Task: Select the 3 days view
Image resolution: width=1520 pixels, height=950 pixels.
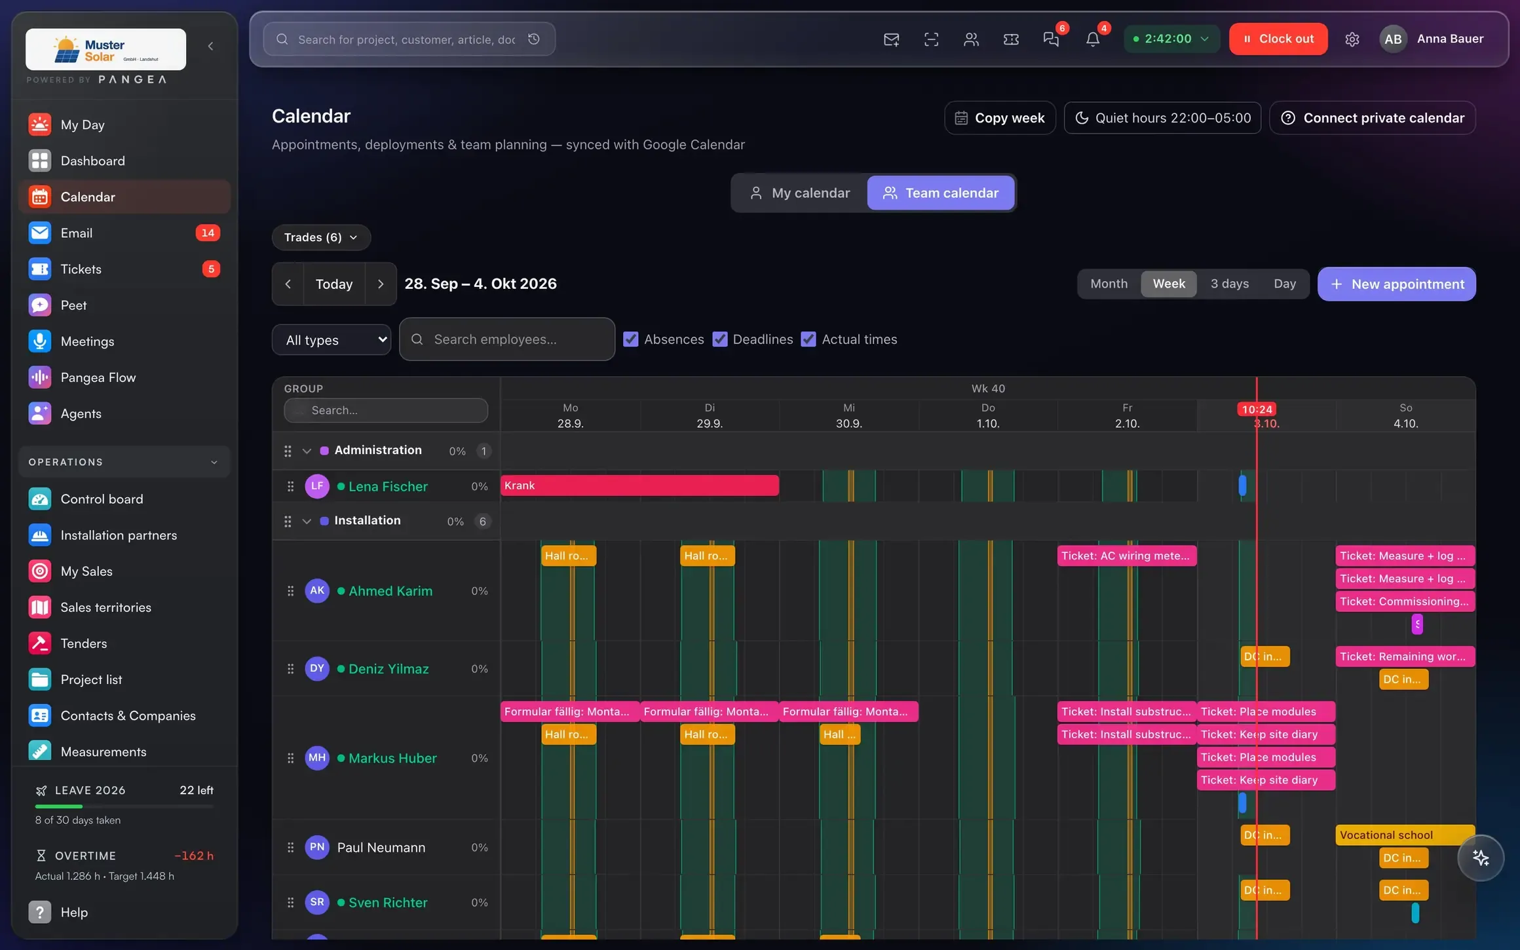Action: pos(1229,284)
